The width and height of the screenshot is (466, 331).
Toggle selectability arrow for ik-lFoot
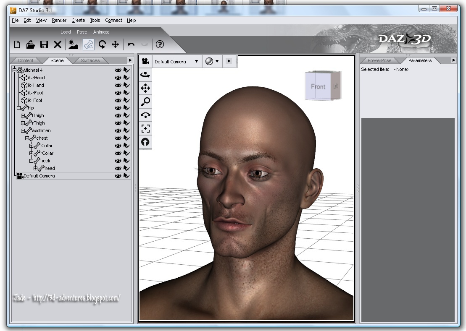click(x=126, y=100)
